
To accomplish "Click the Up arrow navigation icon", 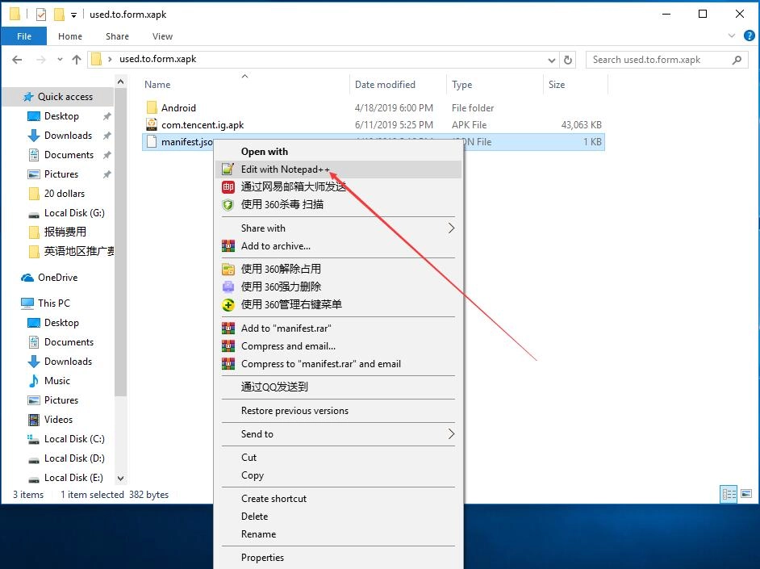I will click(77, 60).
